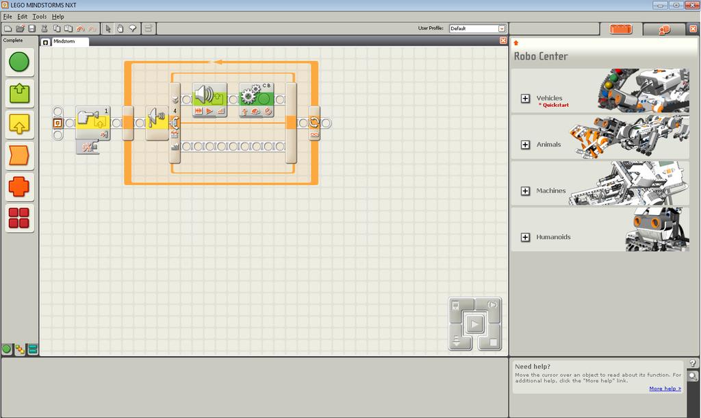Copy the selected blocks with the toolbar icon
This screenshot has height=418, width=701.
tap(57, 29)
